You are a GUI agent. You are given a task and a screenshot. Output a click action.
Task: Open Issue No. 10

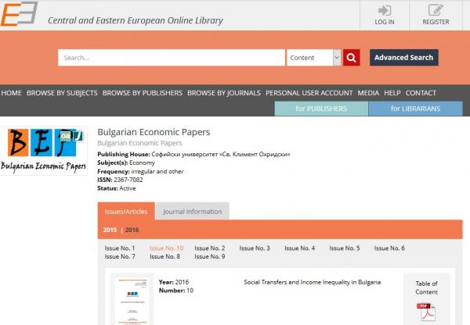pyautogui.click(x=166, y=248)
